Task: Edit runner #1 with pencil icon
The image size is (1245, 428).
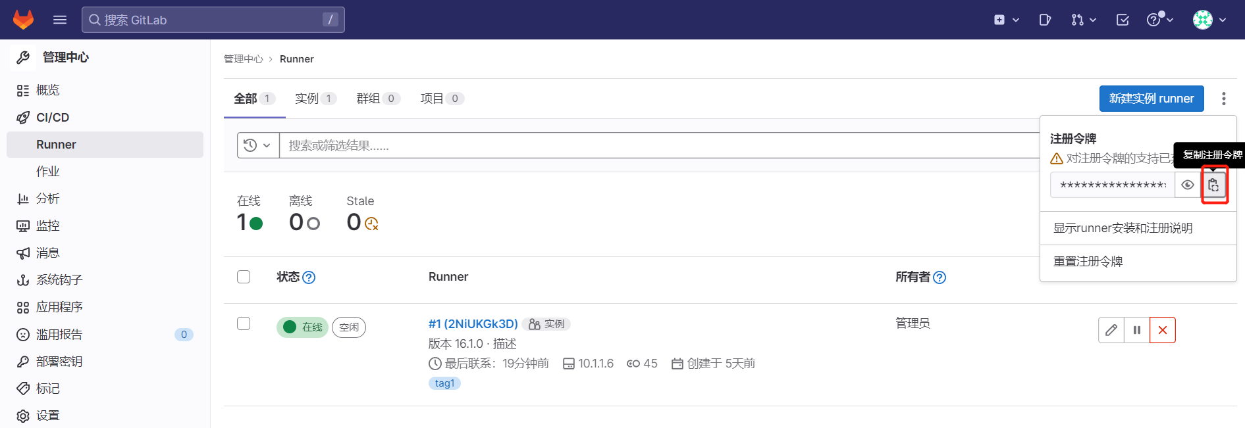Action: (1111, 330)
